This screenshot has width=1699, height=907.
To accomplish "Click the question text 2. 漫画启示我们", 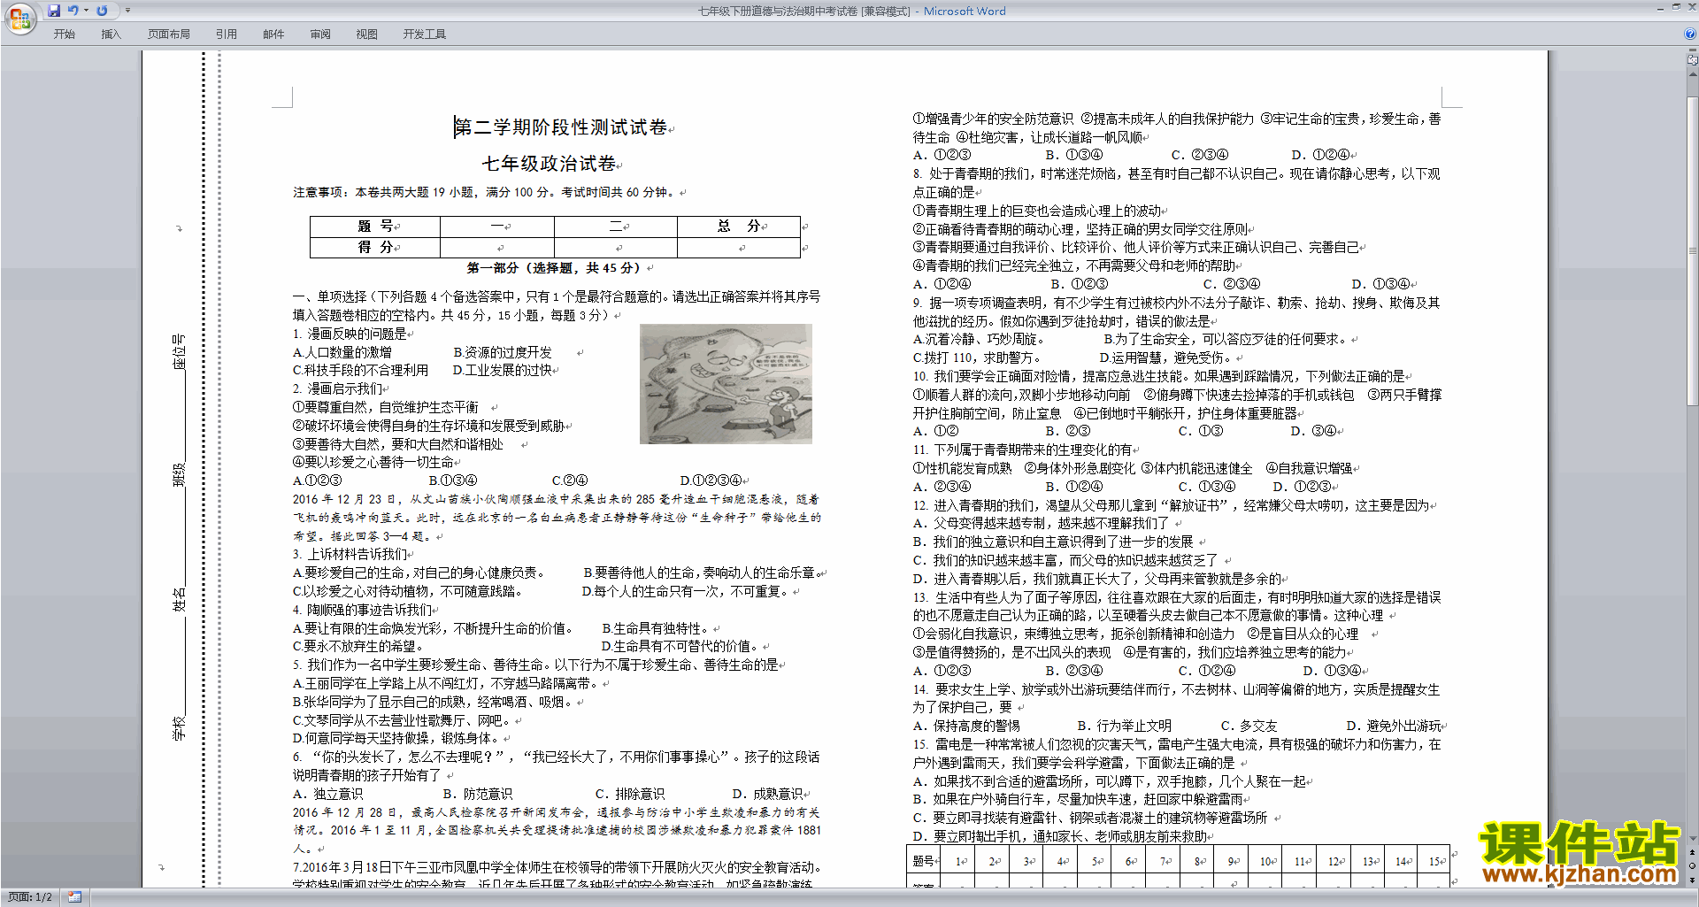I will (x=338, y=389).
